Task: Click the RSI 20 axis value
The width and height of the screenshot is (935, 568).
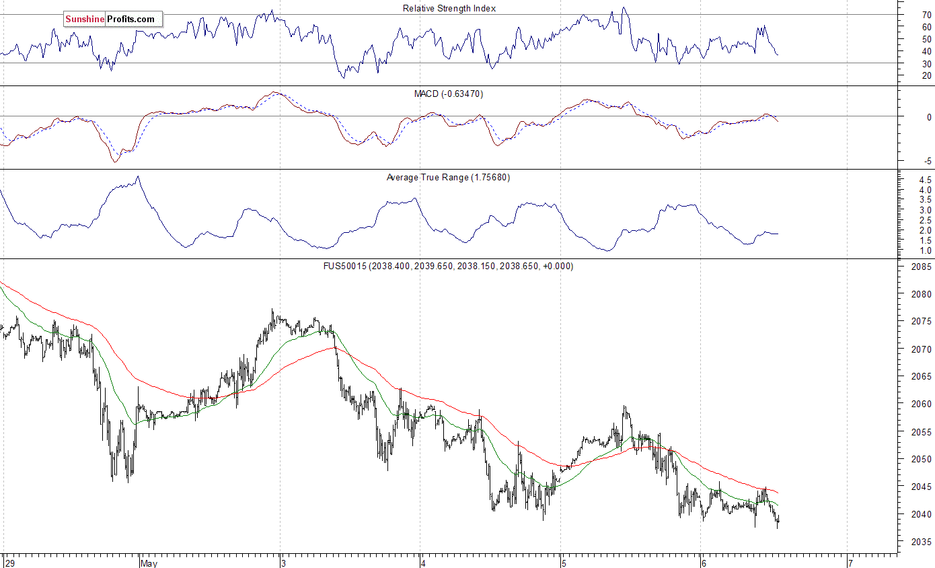Action: click(927, 75)
